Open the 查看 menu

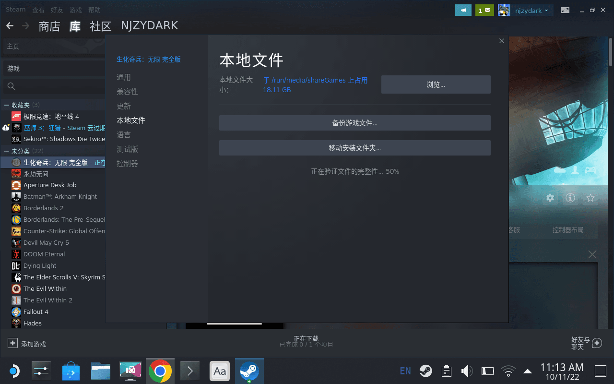pyautogui.click(x=38, y=10)
